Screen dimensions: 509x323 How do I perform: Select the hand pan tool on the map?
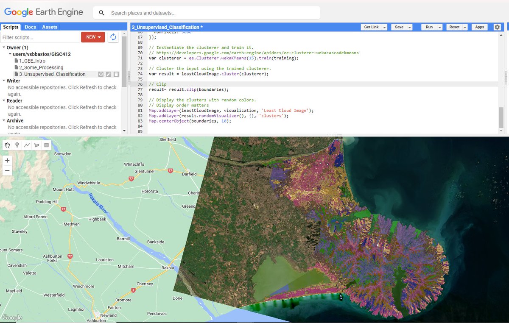coord(7,145)
